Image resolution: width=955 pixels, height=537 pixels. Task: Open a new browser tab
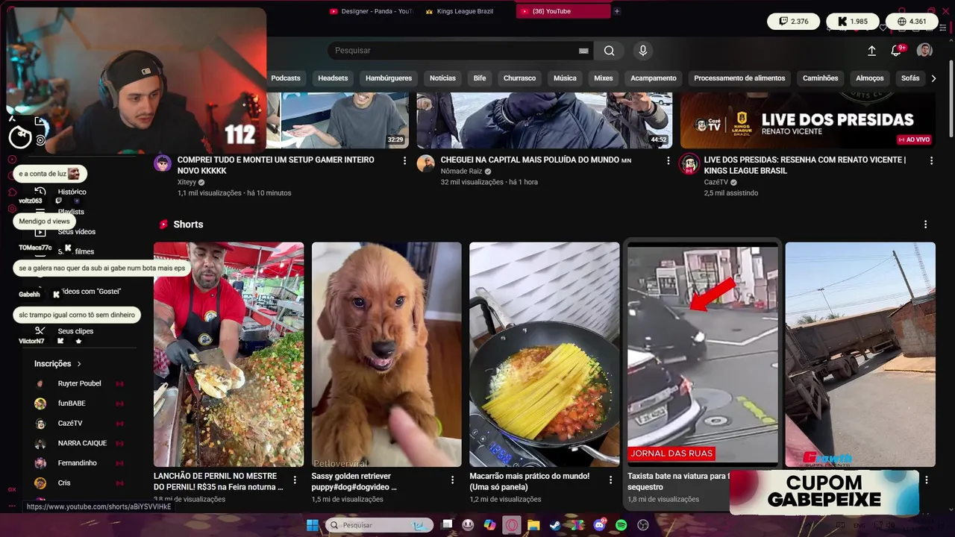[617, 11]
